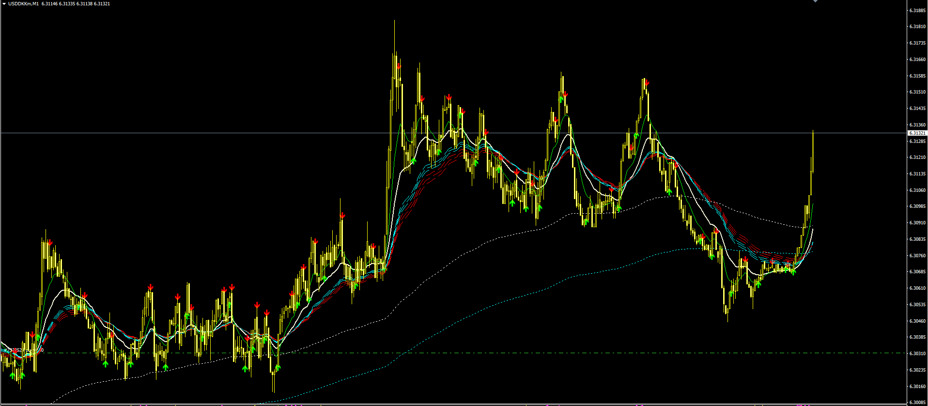Screen dimensions: 928x406
Task: Click the 6.30160 price scale label
Action: 917,387
